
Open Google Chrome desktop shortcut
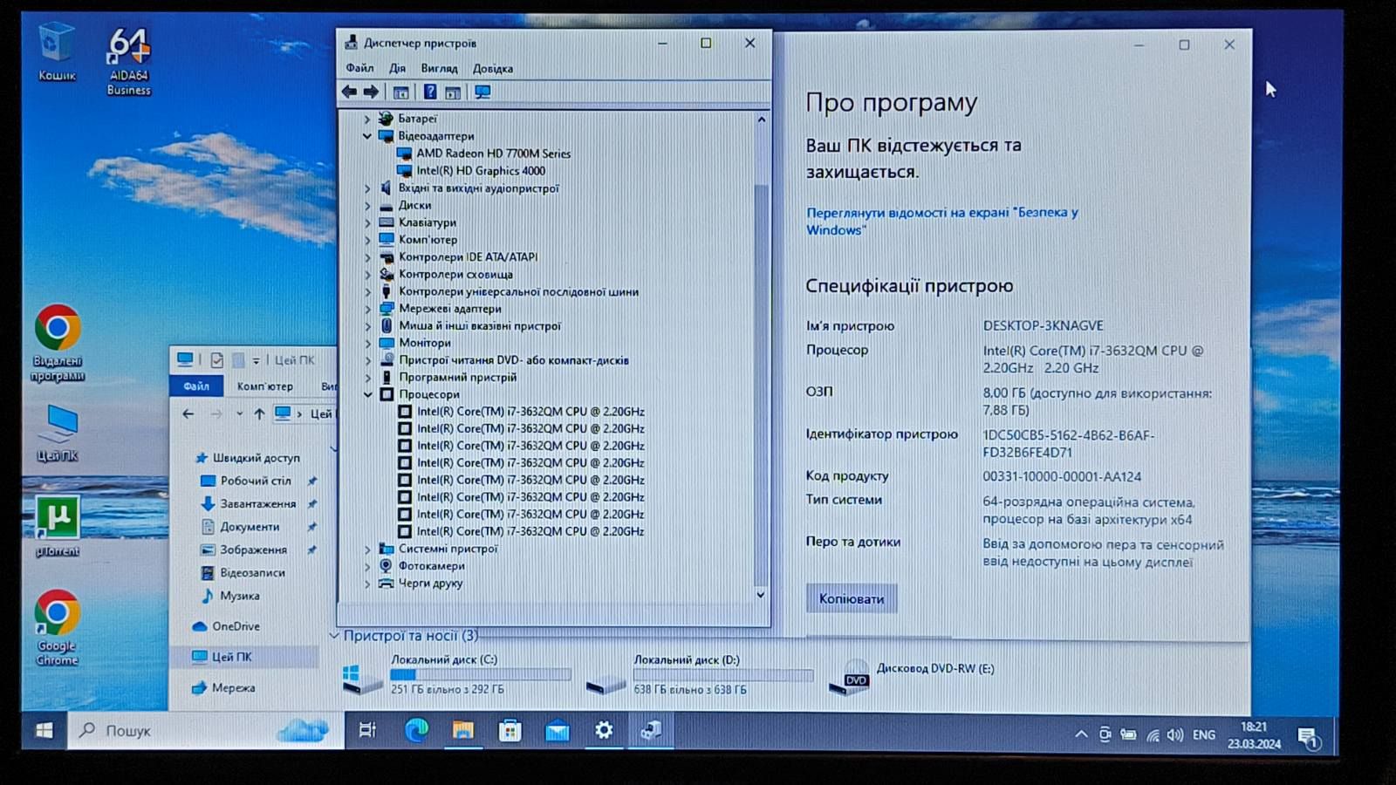[58, 628]
